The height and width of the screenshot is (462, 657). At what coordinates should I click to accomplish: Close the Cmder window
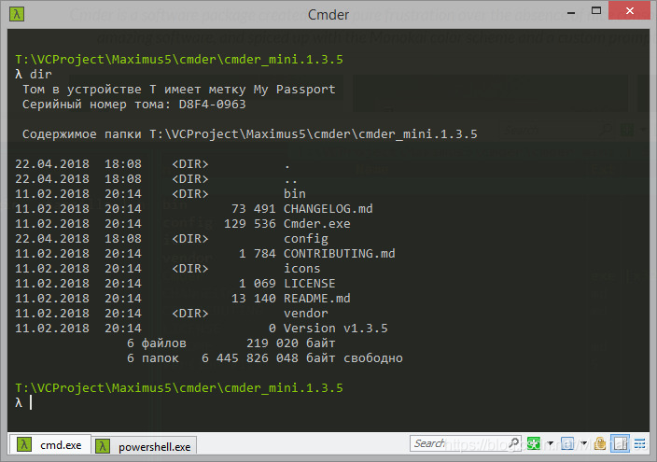(x=630, y=11)
